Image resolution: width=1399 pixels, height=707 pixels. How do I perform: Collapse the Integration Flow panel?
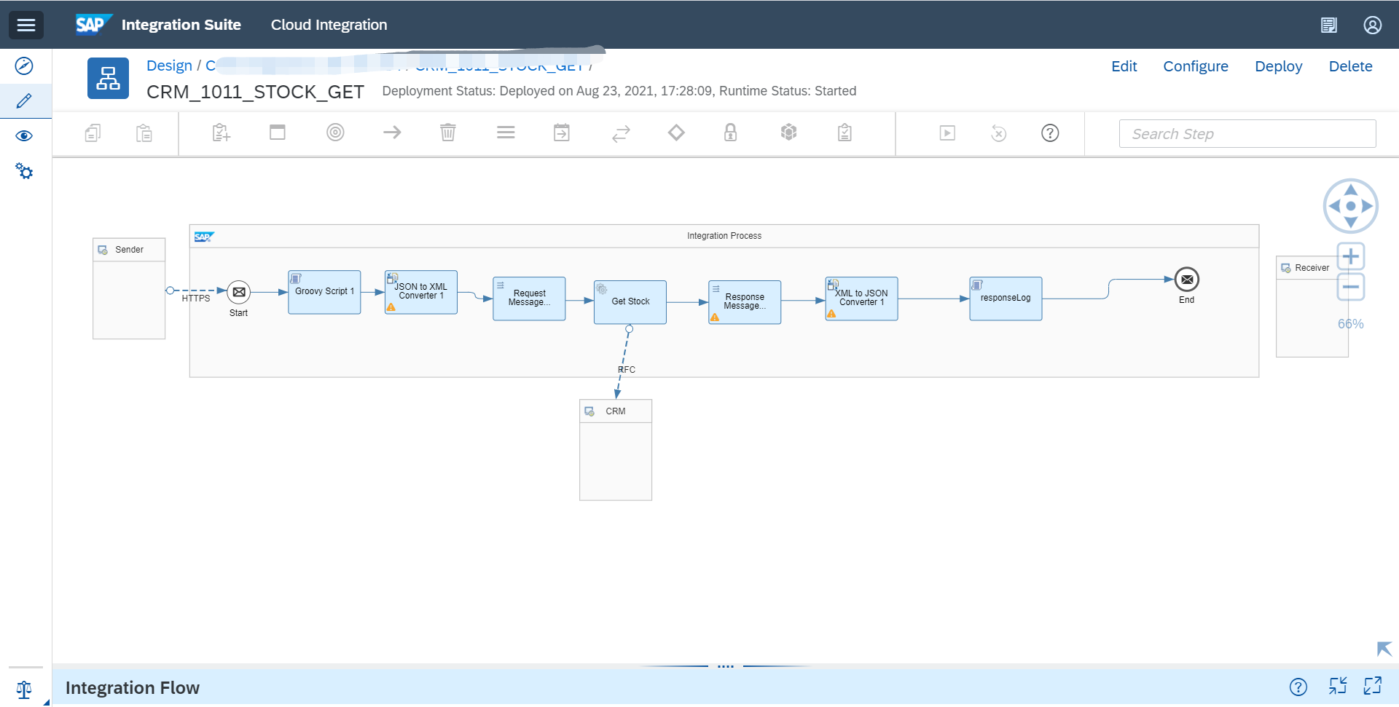tap(1338, 686)
